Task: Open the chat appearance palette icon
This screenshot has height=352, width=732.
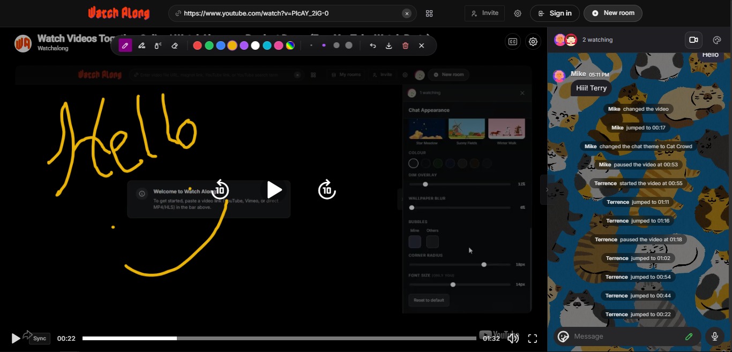Action: 717,40
